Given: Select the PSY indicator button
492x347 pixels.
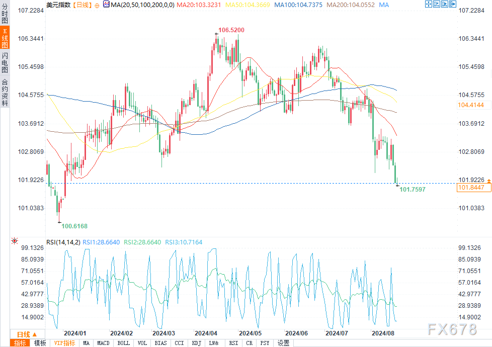Looking at the screenshot, I should (x=265, y=343).
